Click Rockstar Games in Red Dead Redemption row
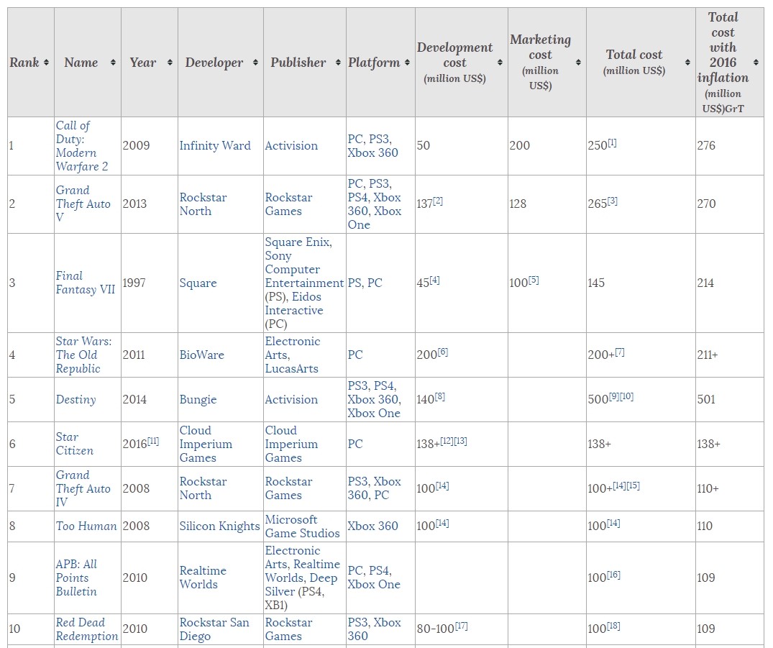The height and width of the screenshot is (648, 773). 289,629
